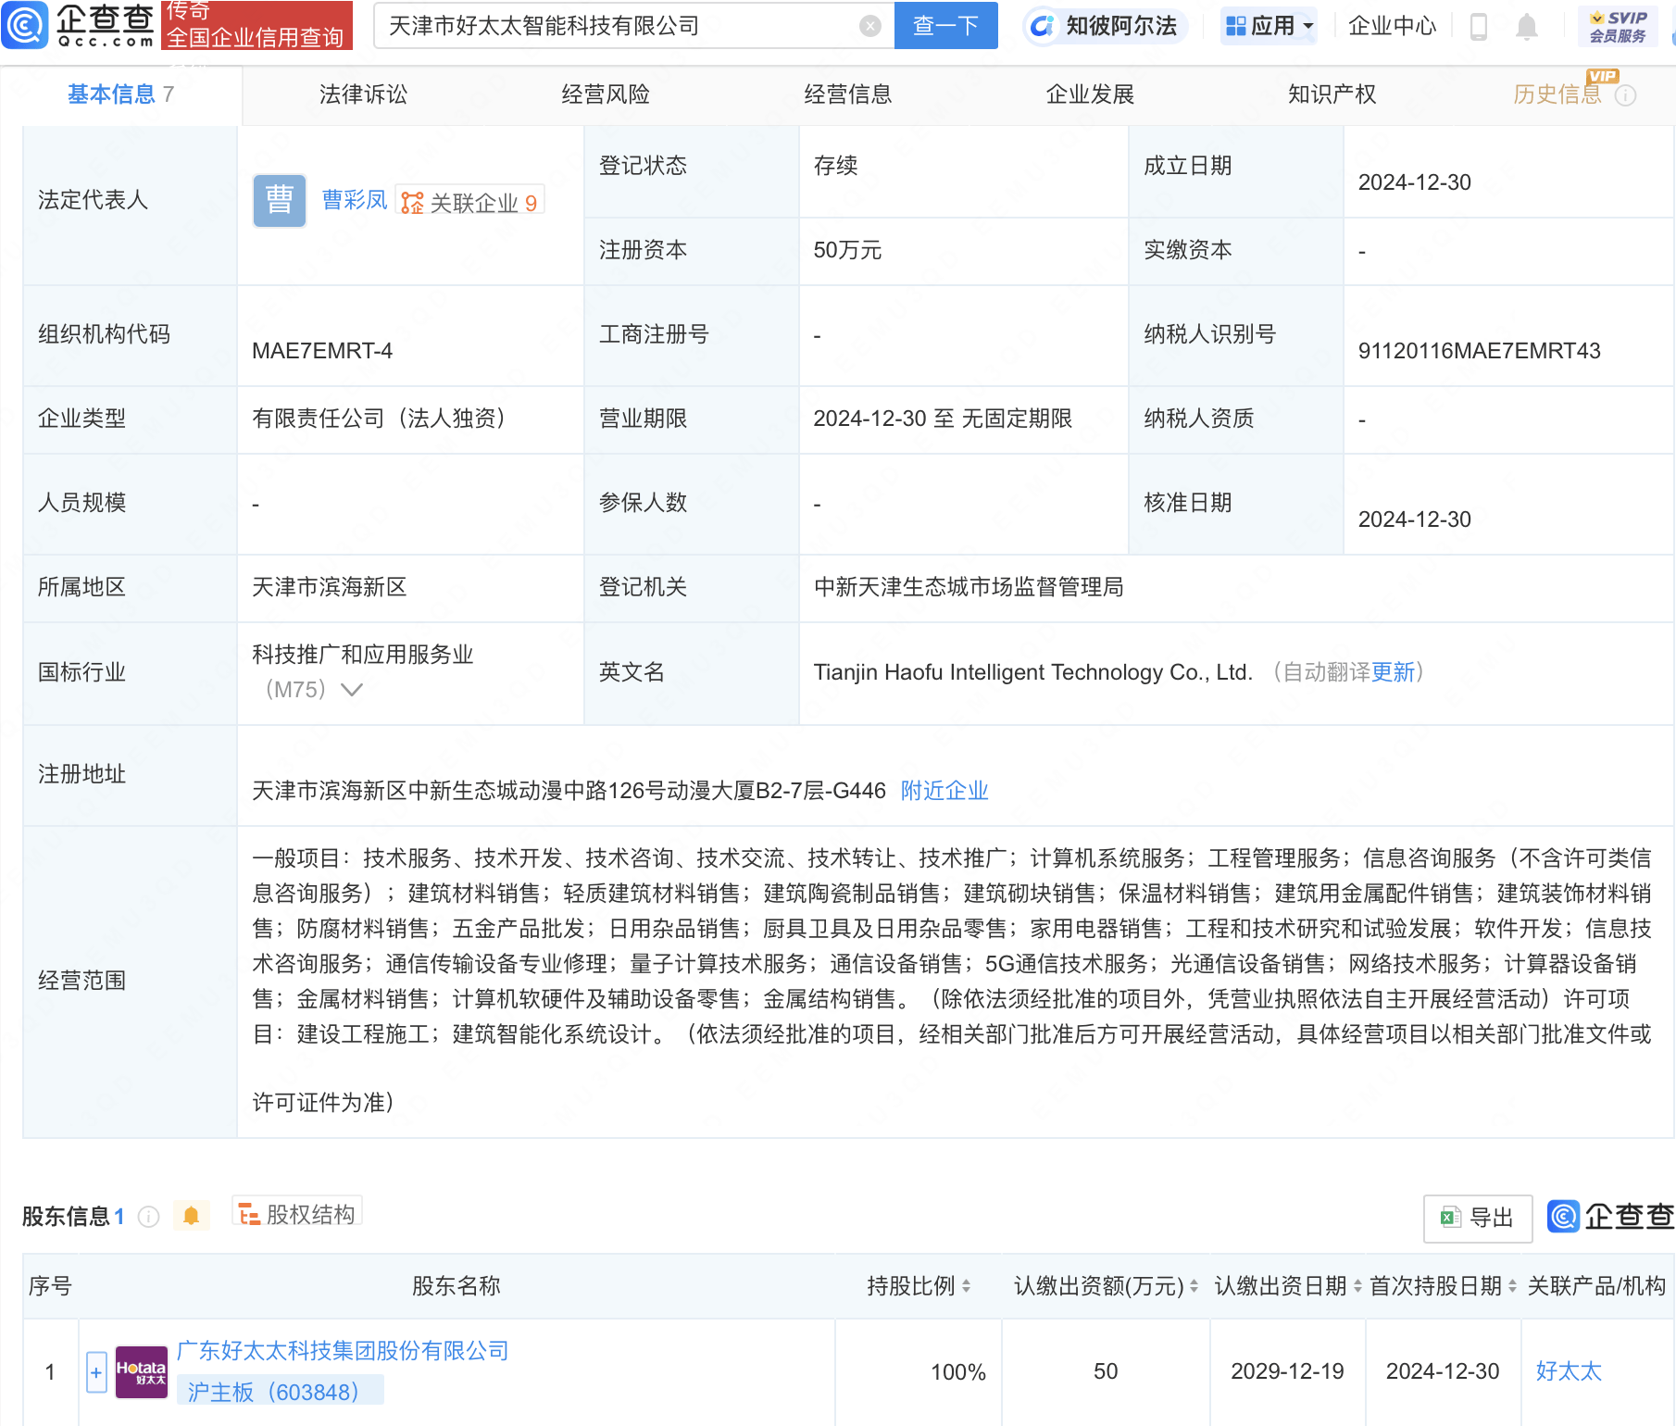Image resolution: width=1676 pixels, height=1426 pixels.
Task: Click 沪主板 (603848) stock tag
Action: point(281,1391)
